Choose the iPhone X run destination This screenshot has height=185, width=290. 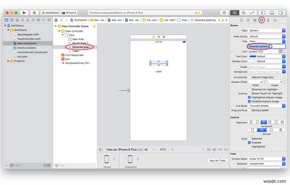click(x=69, y=13)
